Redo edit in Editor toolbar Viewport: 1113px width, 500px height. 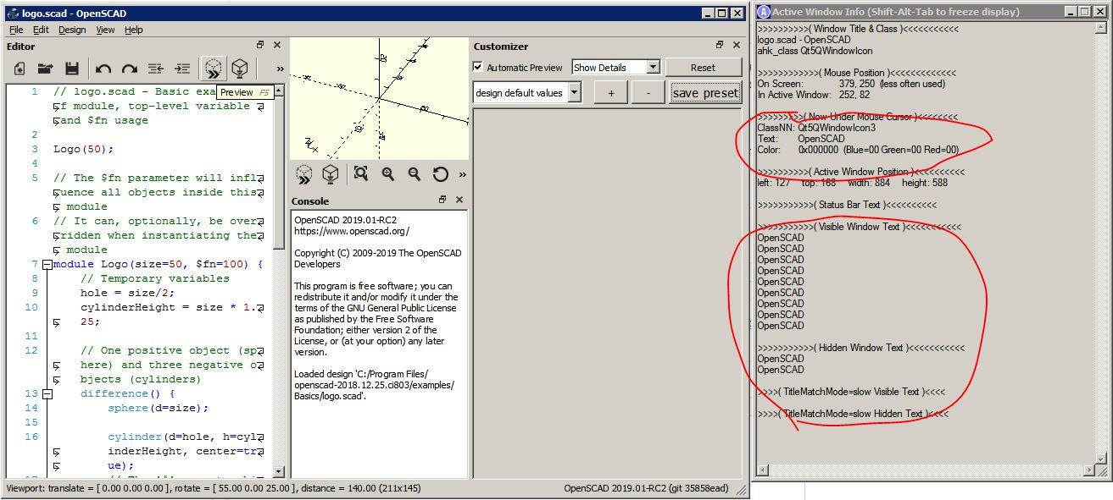(130, 69)
